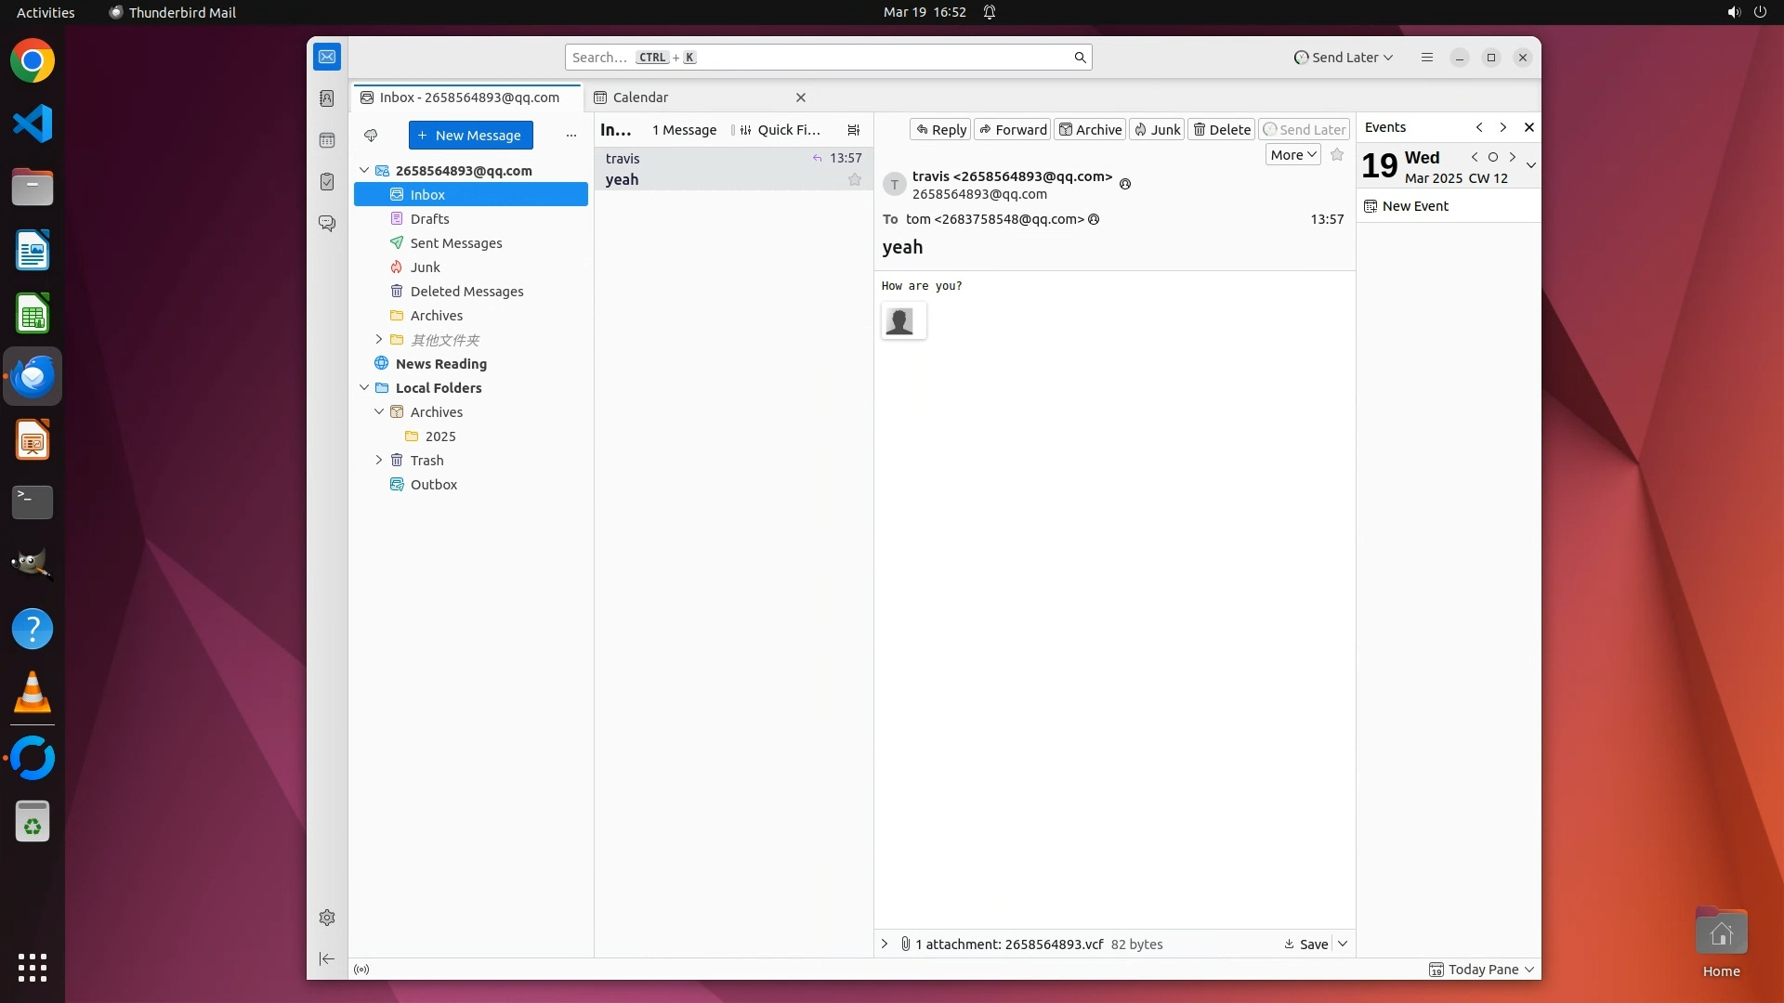
Task: Open the Tasks icon in the spaces toolbar
Action: [327, 182]
